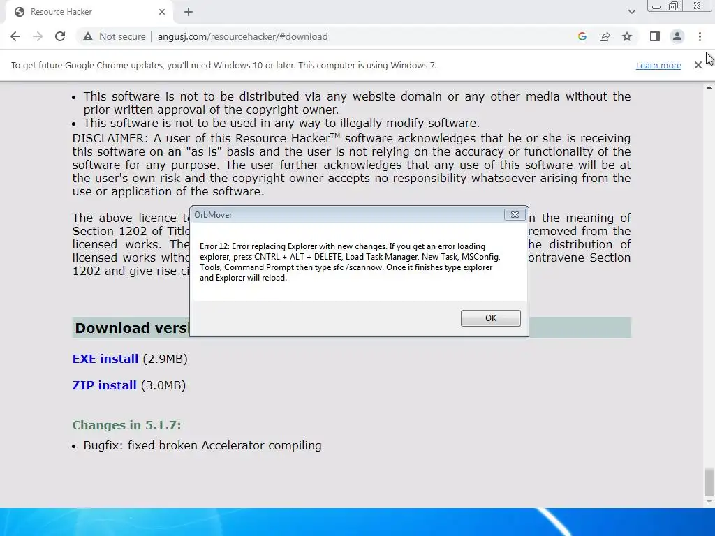The image size is (715, 536).
Task: Open the Not secure site info
Action: 114,36
